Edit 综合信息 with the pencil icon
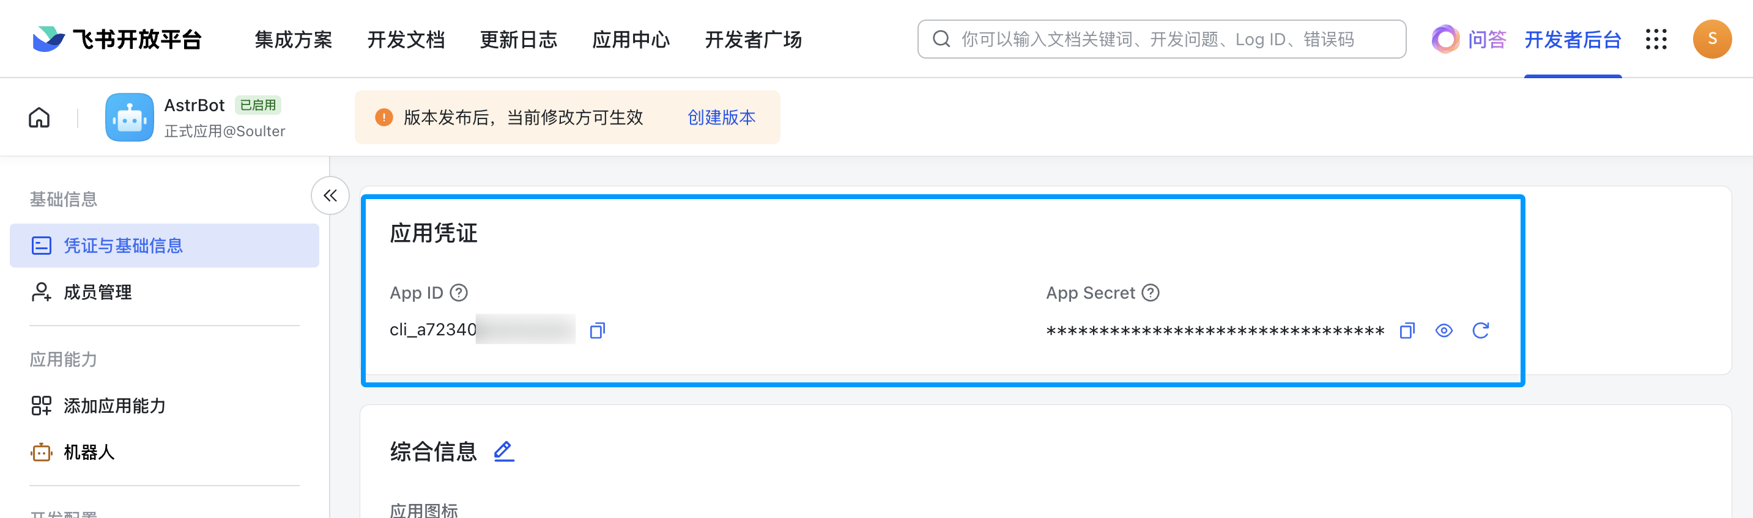The width and height of the screenshot is (1753, 518). (503, 451)
